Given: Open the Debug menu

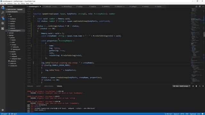Looking at the screenshot, I should pyautogui.click(x=23, y=4).
